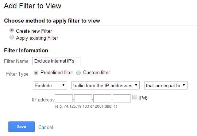The height and width of the screenshot is (136, 197).
Task: Open the that are equal to dropdown
Action: pyautogui.click(x=166, y=85)
